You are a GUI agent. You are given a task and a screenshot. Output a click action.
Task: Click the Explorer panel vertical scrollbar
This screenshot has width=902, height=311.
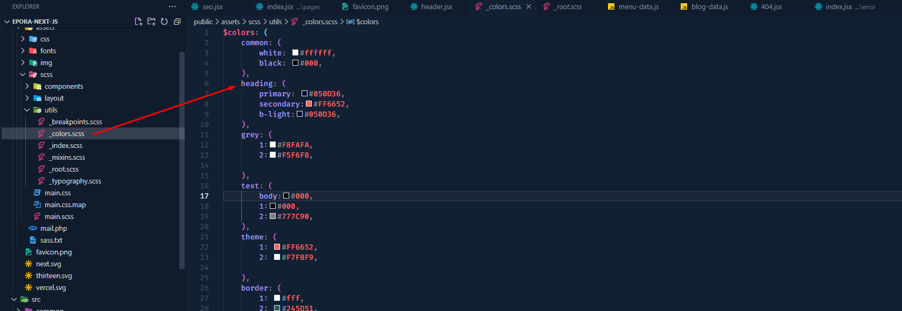point(182,161)
